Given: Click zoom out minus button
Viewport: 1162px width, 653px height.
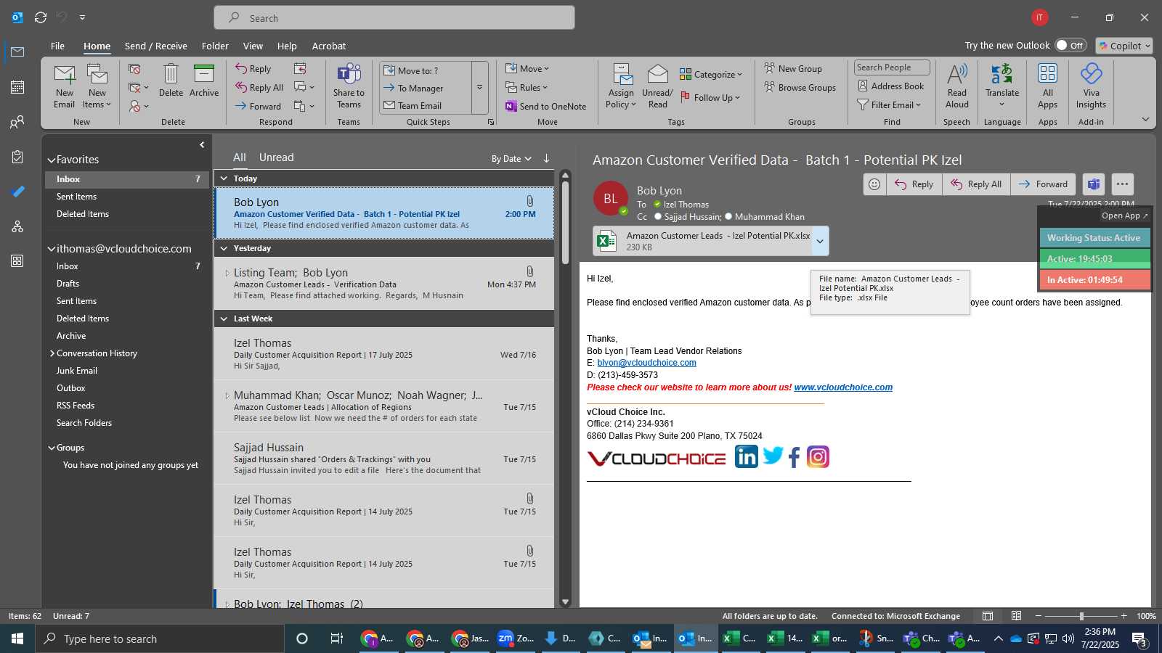Looking at the screenshot, I should (x=1039, y=616).
